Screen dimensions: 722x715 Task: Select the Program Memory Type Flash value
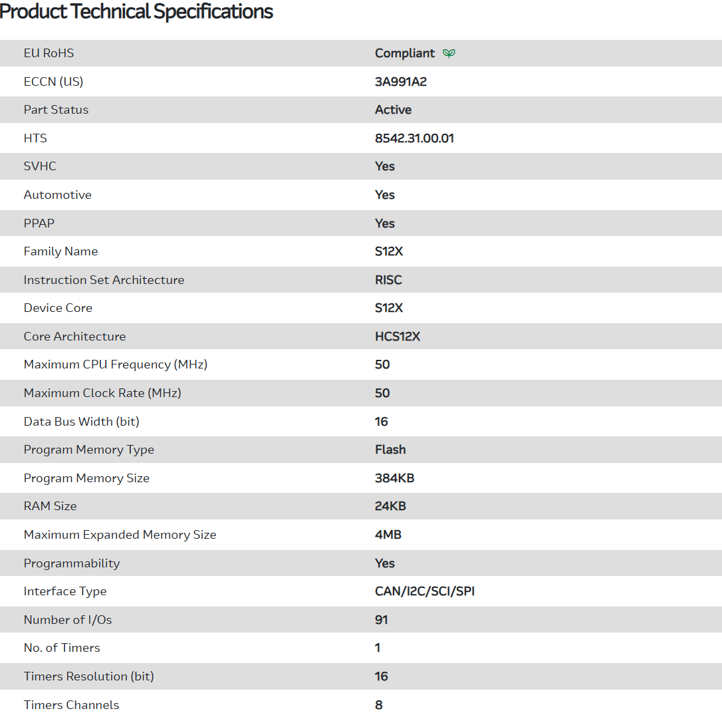(390, 450)
